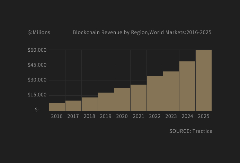240x163 pixels.
Task: Click the $60,000 y-axis label
Action: pos(37,50)
